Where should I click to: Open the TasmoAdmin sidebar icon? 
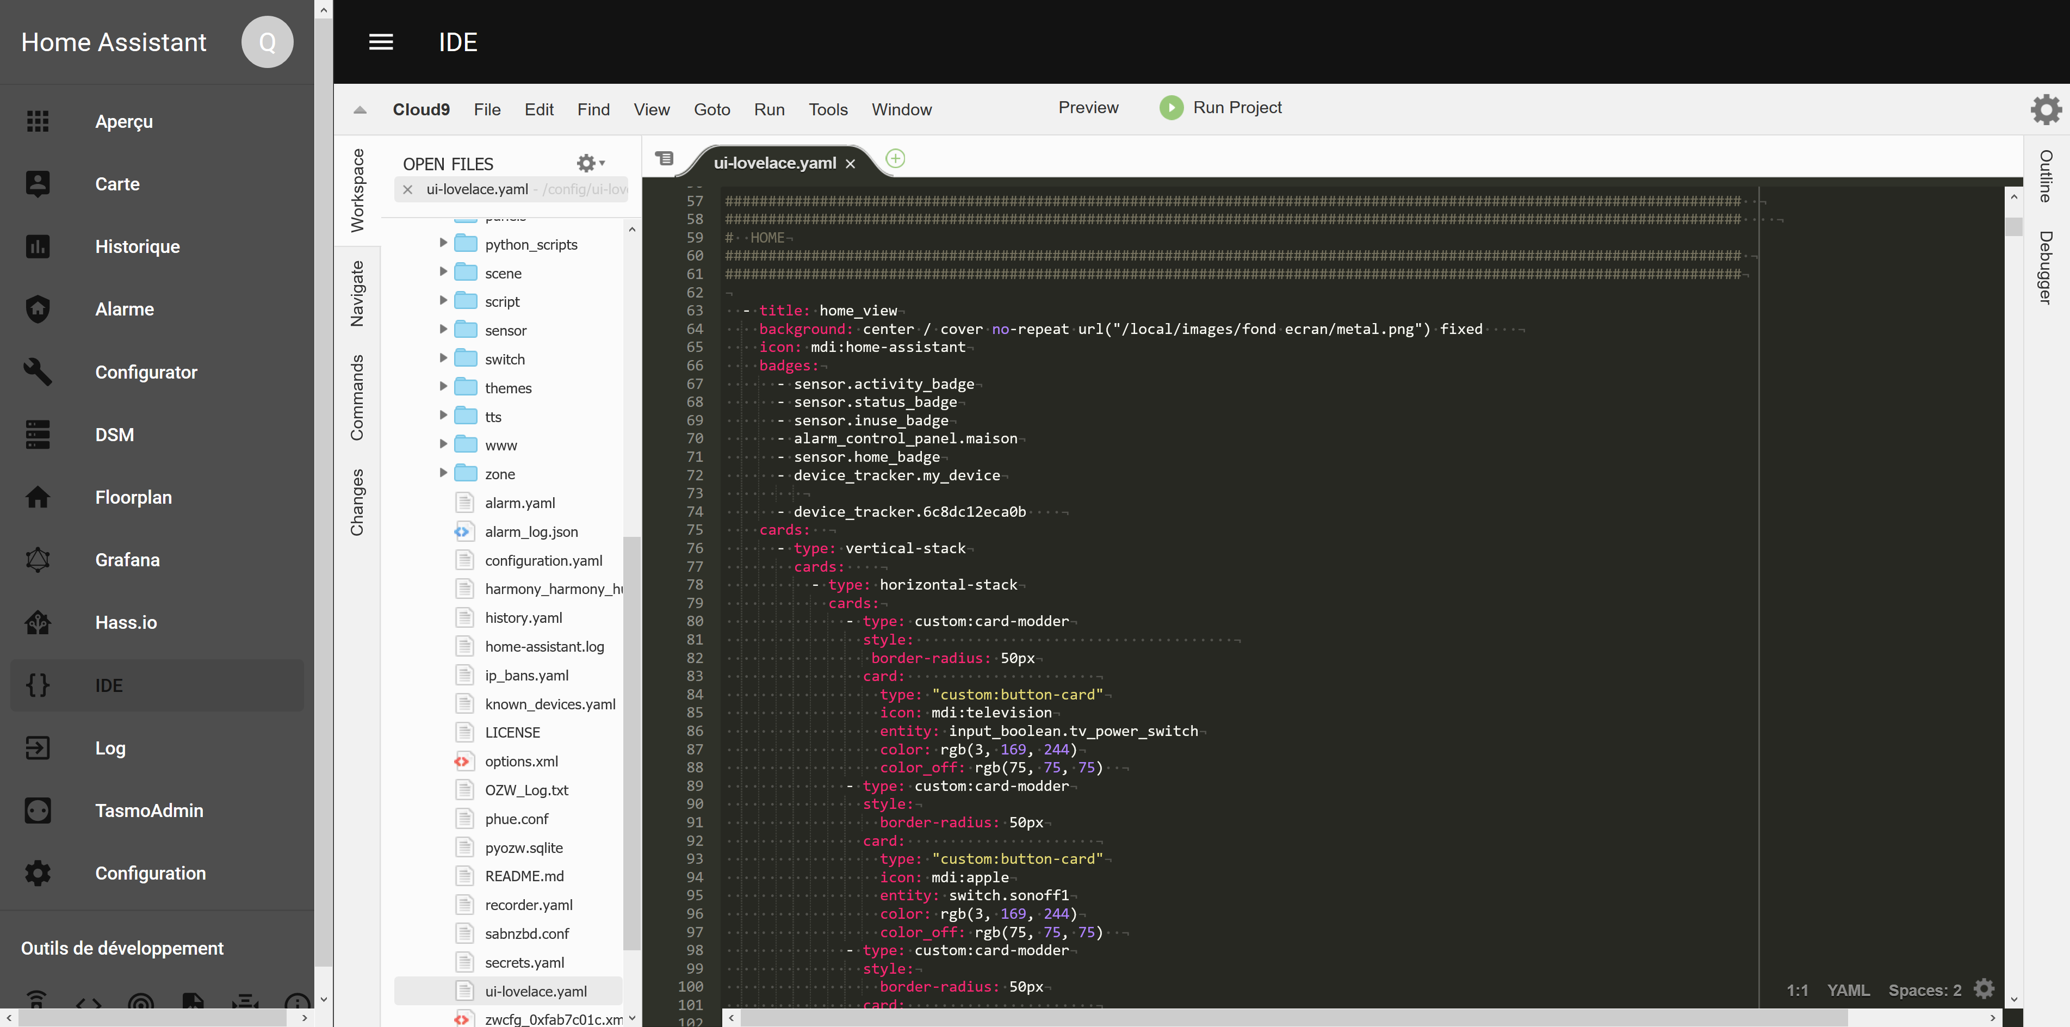pyautogui.click(x=37, y=810)
